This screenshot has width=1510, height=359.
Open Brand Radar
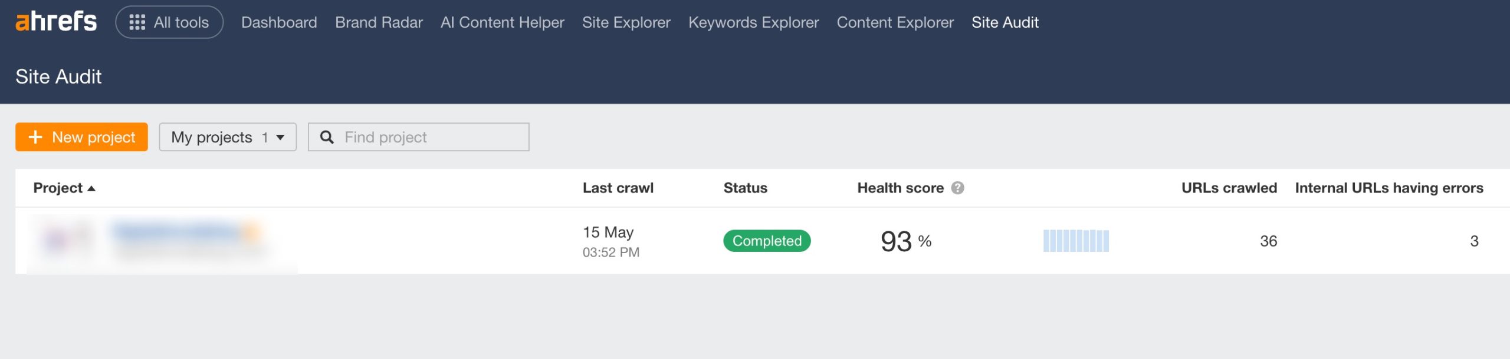[x=379, y=22]
